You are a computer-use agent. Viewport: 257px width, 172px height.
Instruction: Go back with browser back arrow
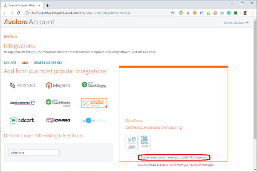(5, 13)
